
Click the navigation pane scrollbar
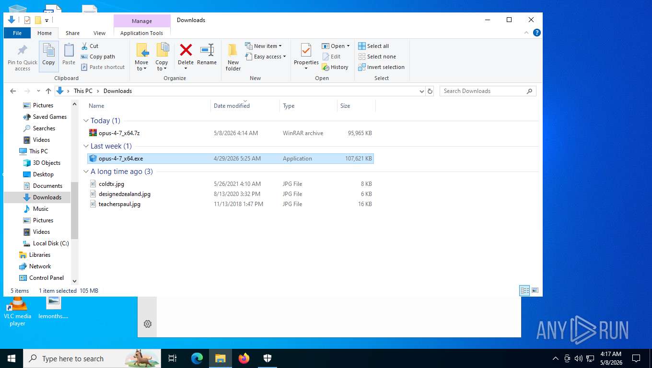point(74,210)
